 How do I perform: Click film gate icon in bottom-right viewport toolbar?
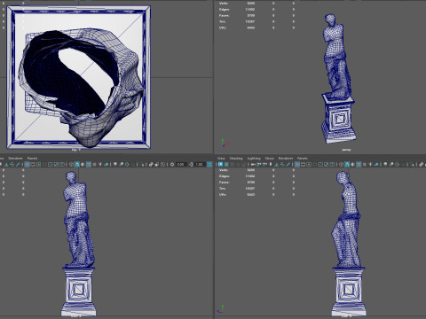coord(303,164)
